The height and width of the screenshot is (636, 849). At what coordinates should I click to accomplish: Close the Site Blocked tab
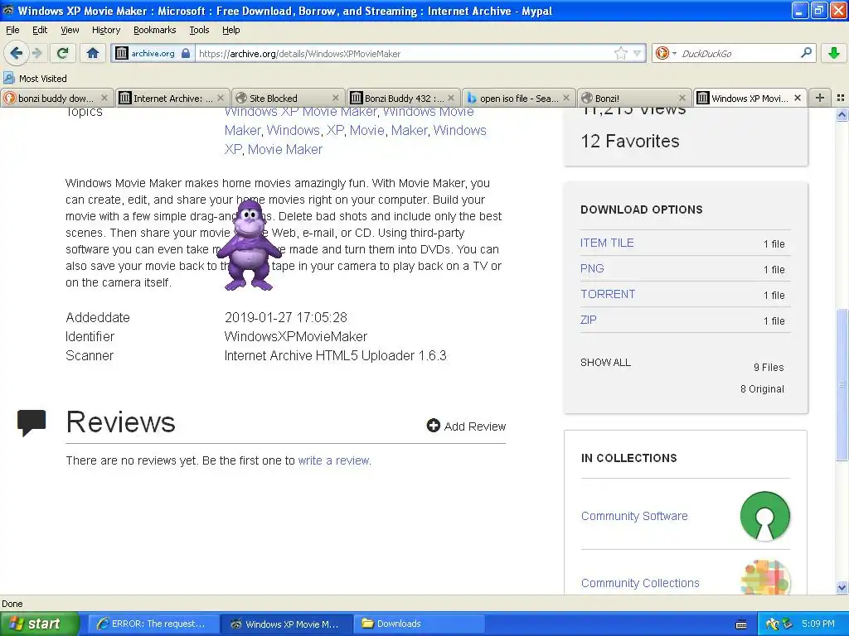[335, 98]
